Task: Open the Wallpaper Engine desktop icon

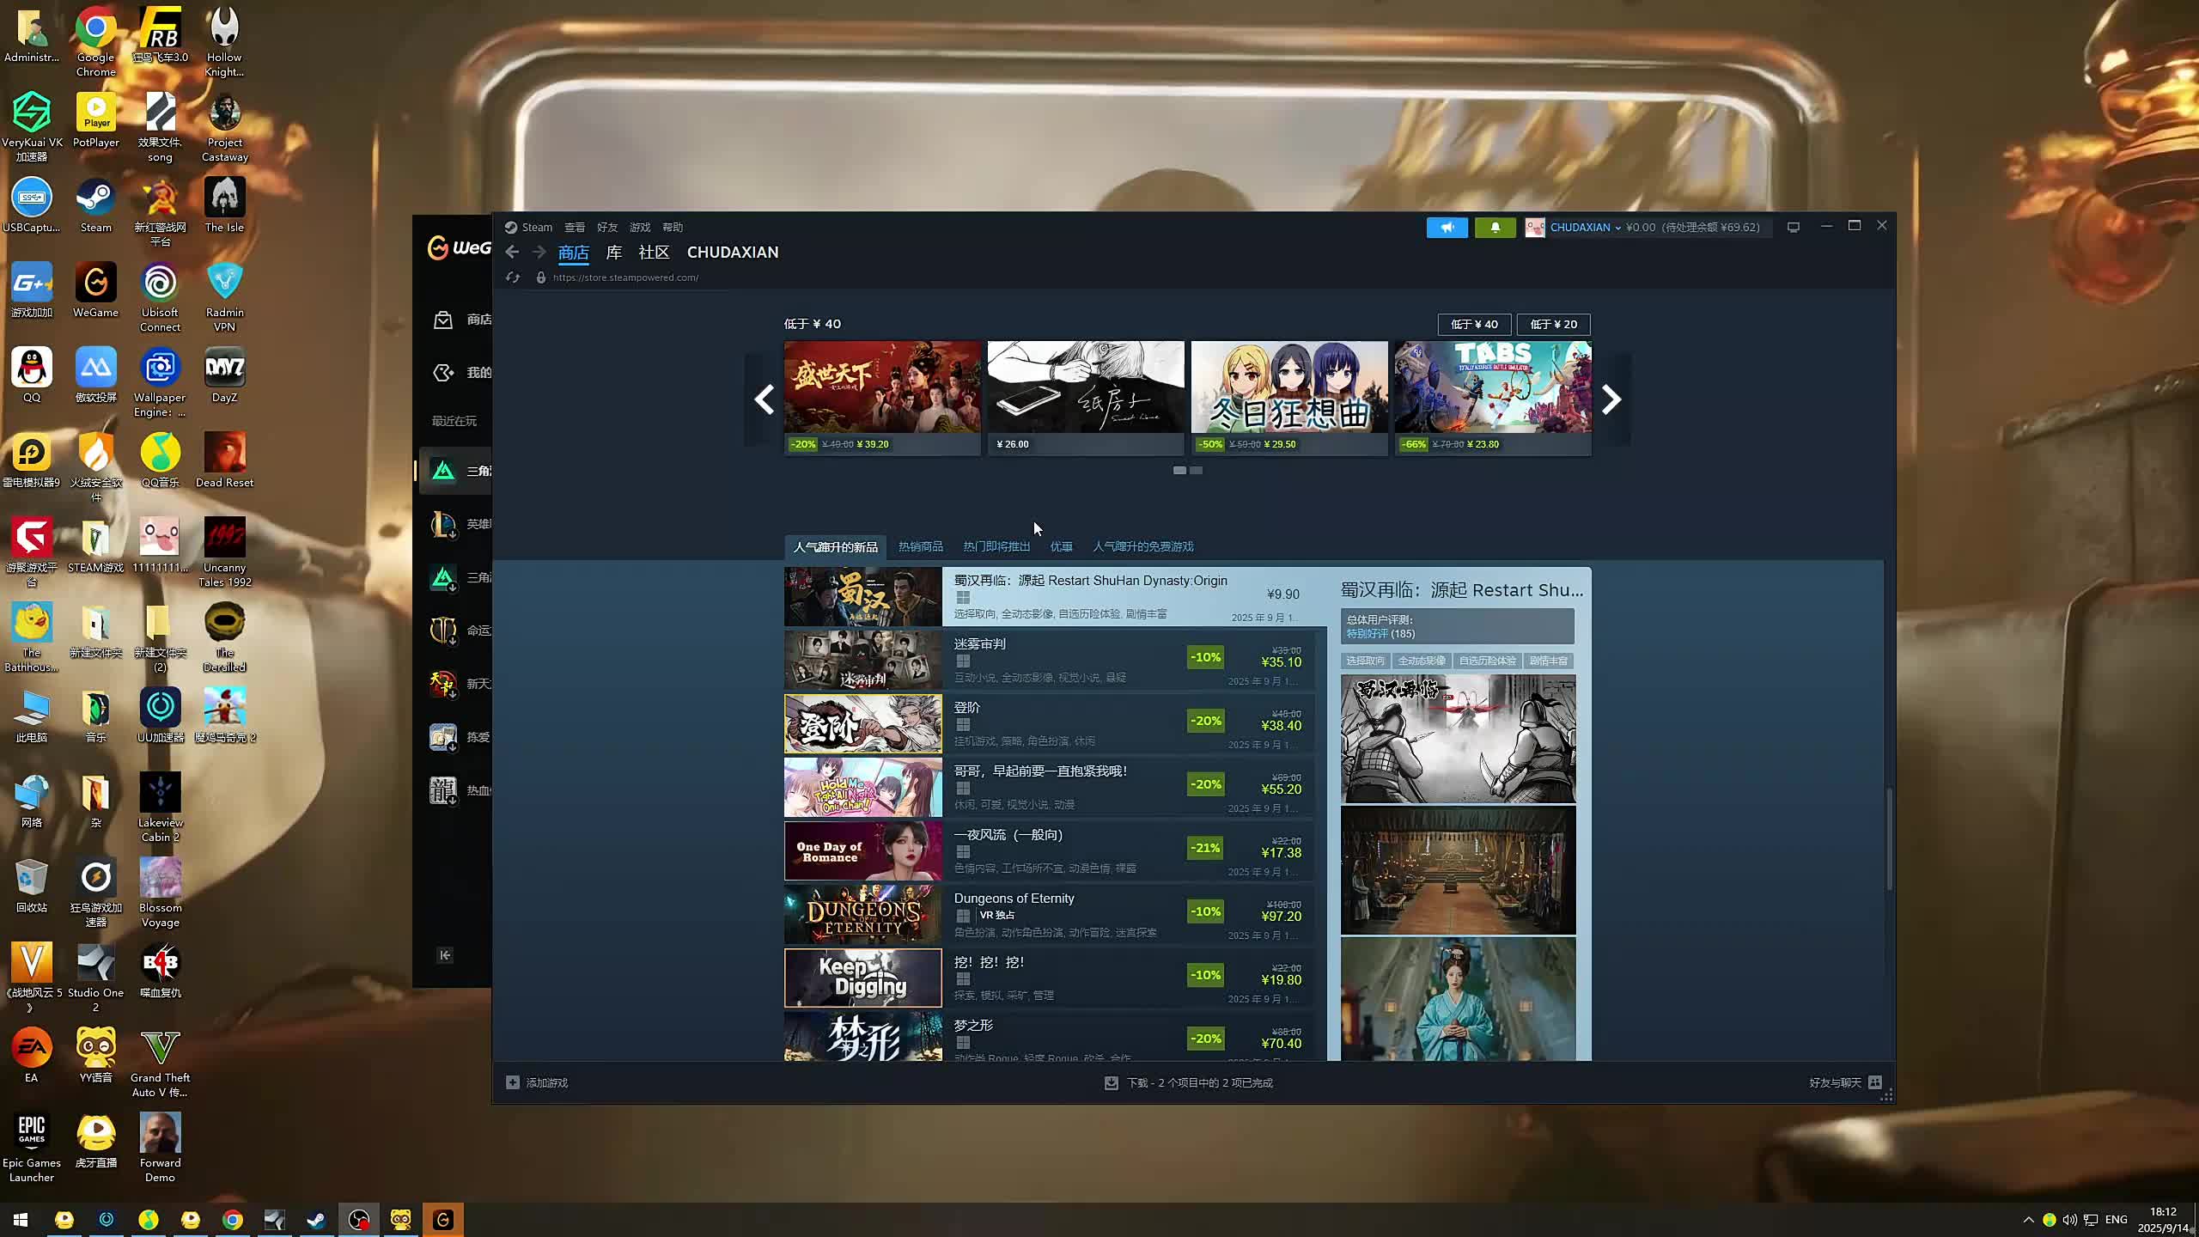Action: point(160,382)
